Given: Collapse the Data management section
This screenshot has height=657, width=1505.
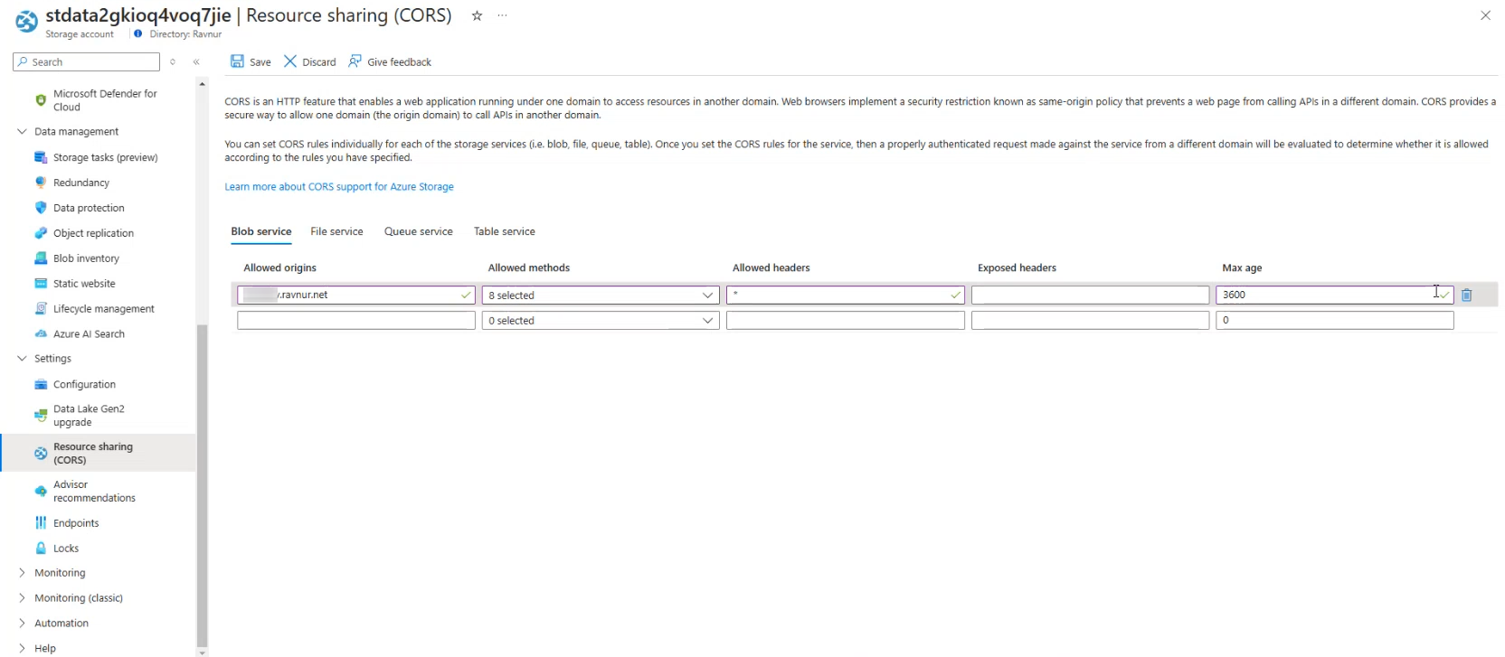Looking at the screenshot, I should tap(23, 132).
